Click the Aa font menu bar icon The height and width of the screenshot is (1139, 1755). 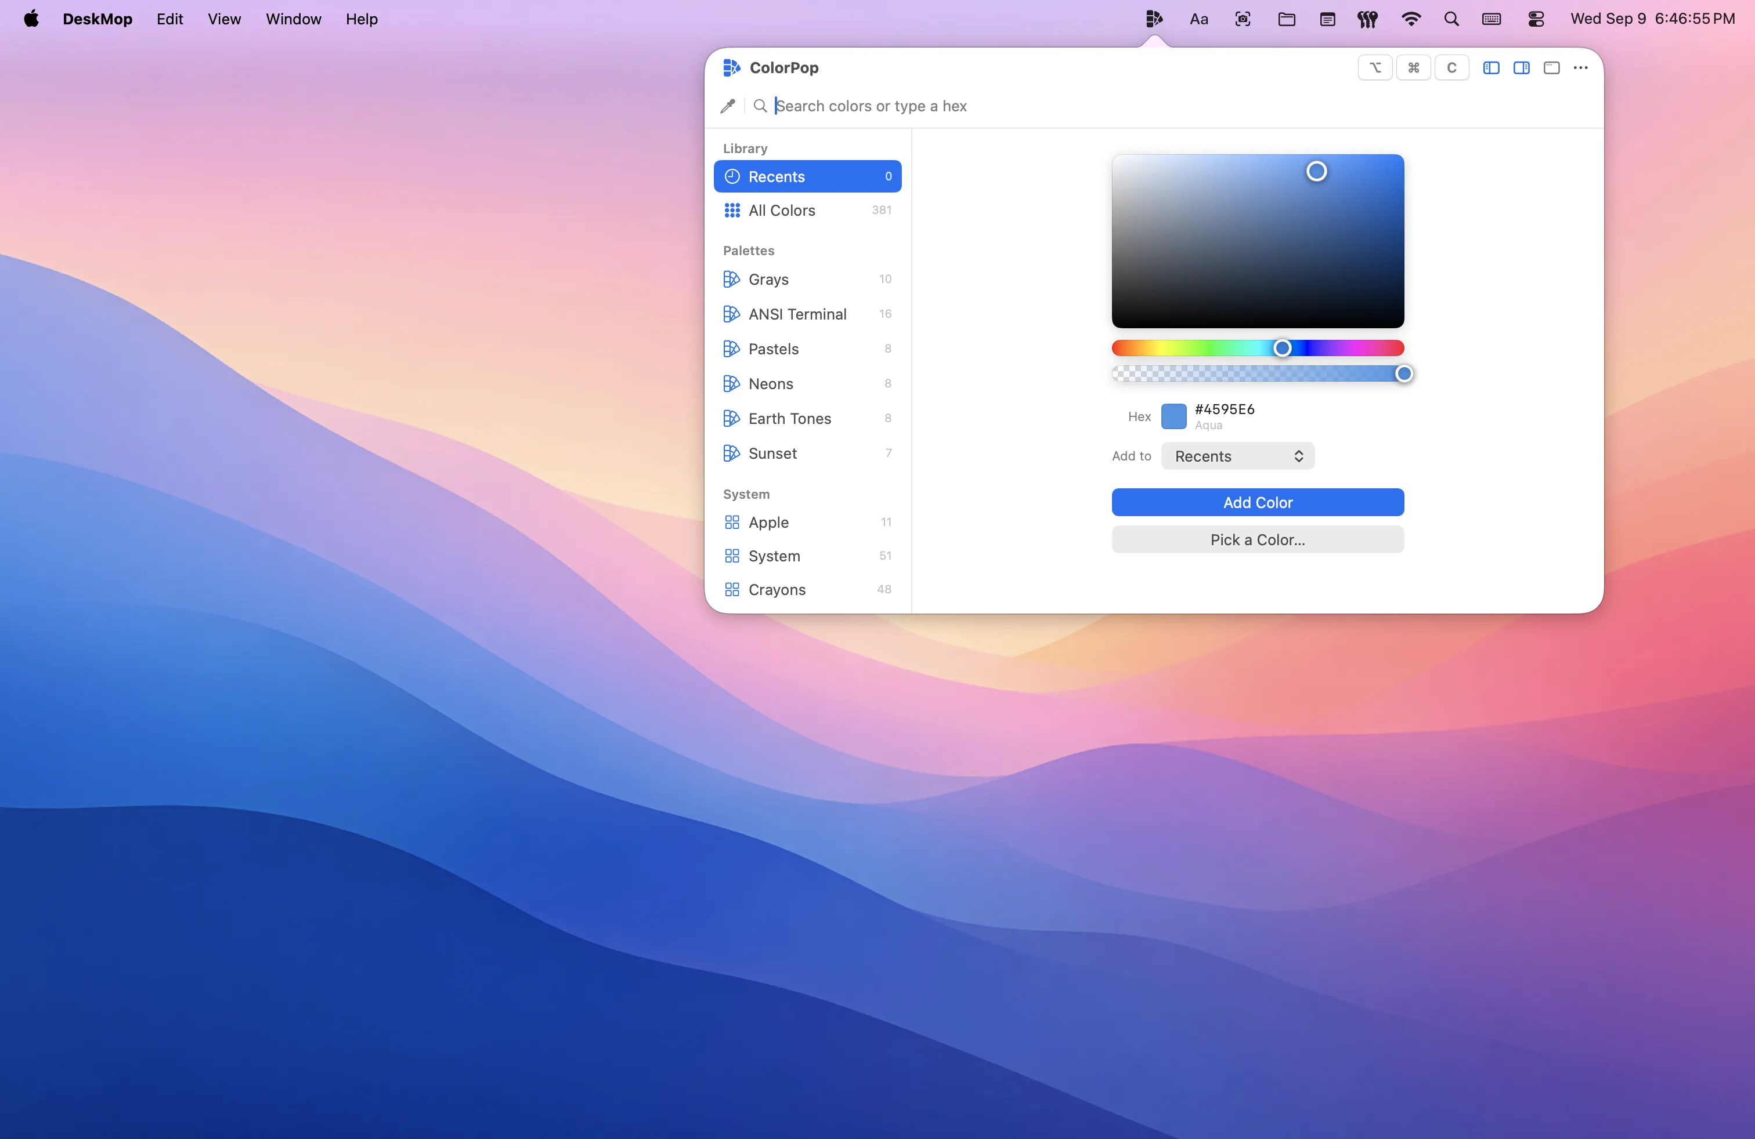point(1199,19)
